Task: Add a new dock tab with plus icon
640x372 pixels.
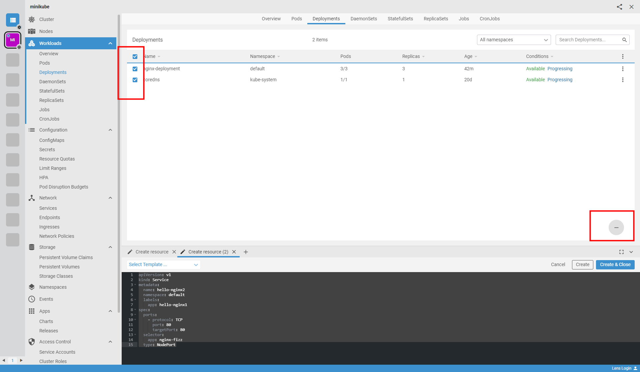Action: pos(246,252)
